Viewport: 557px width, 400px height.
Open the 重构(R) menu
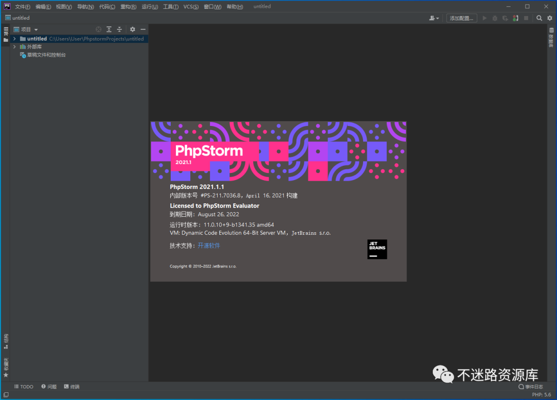128,7
